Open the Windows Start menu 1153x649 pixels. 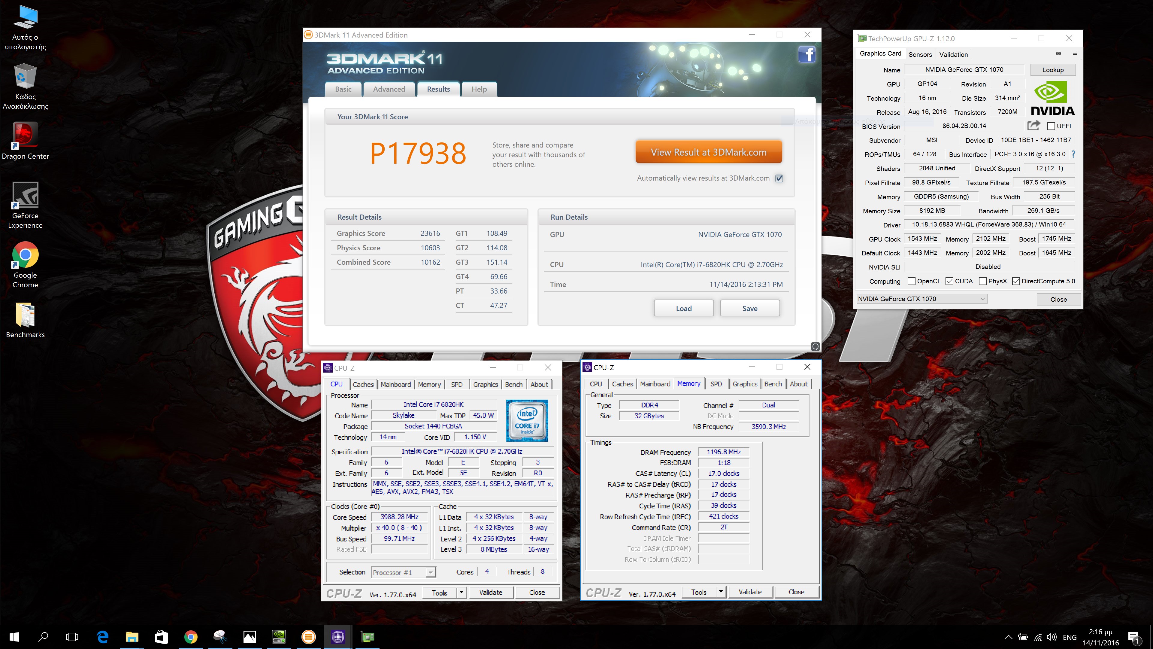click(14, 637)
